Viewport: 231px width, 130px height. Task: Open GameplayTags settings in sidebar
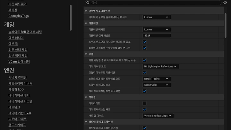(x=18, y=16)
